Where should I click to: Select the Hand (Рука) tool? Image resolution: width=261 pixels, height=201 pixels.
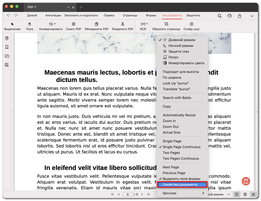(30, 24)
